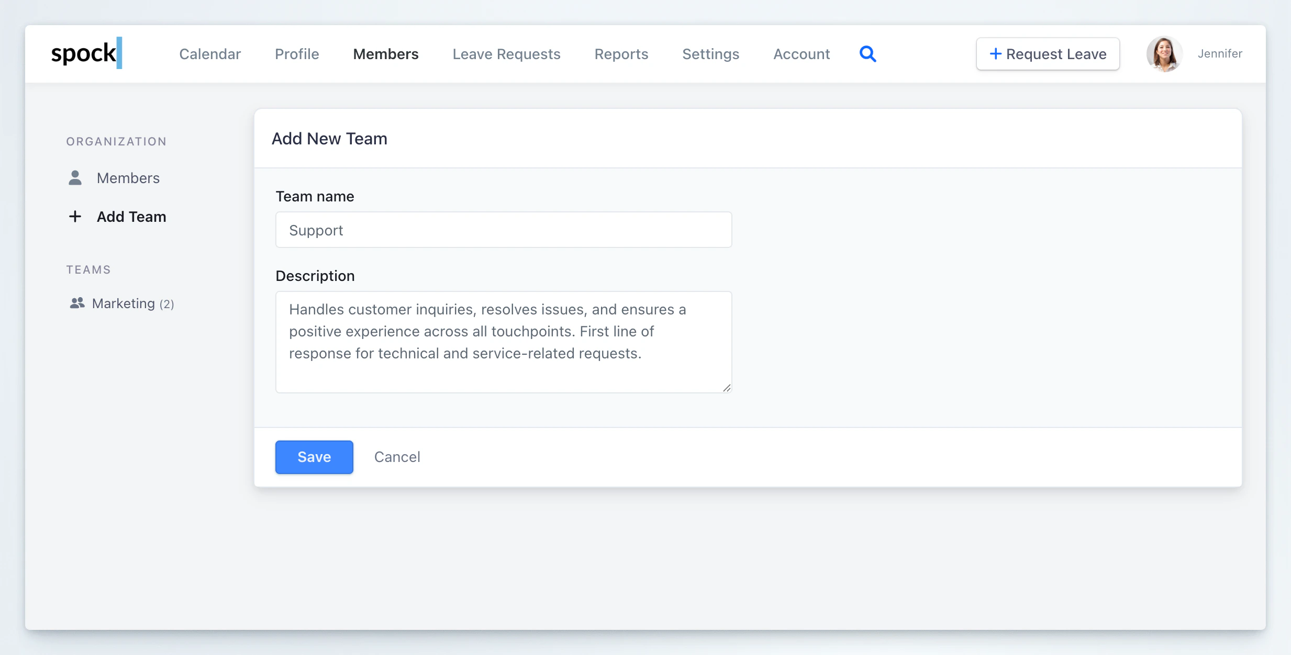Open the Settings menu item
1291x655 pixels.
[710, 54]
